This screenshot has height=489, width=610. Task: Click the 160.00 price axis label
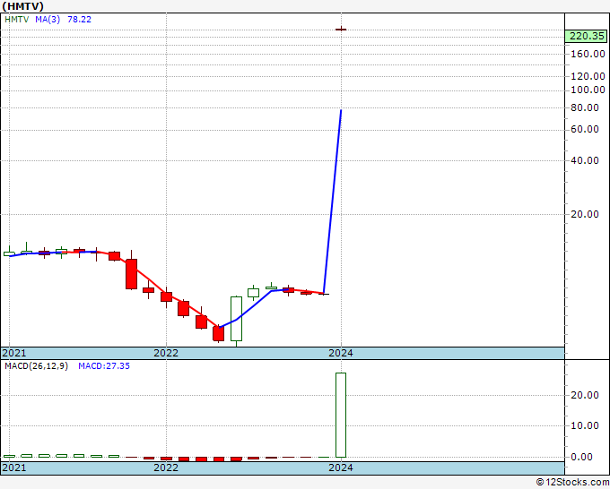(x=588, y=54)
